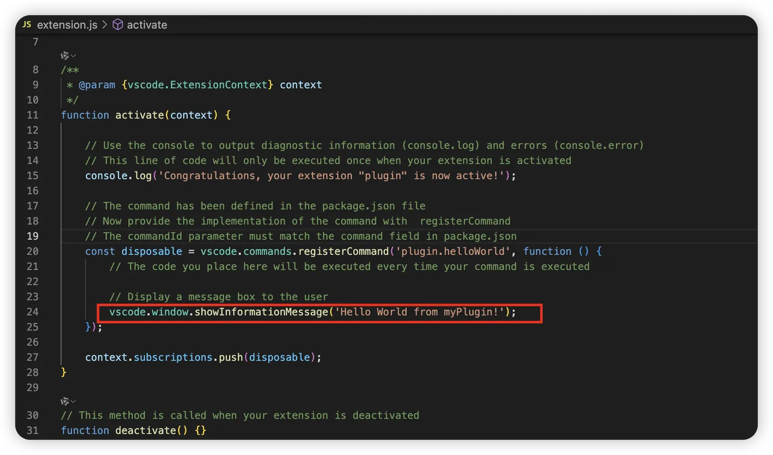Expand the chevron above the deactivate comment

click(73, 401)
